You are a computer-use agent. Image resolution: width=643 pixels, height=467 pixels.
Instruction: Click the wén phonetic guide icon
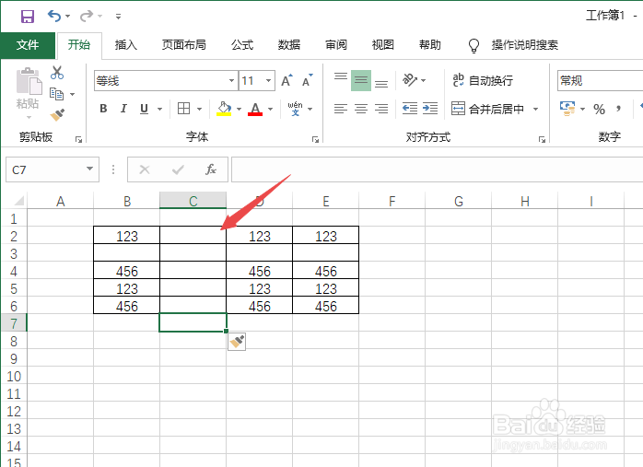(296, 109)
